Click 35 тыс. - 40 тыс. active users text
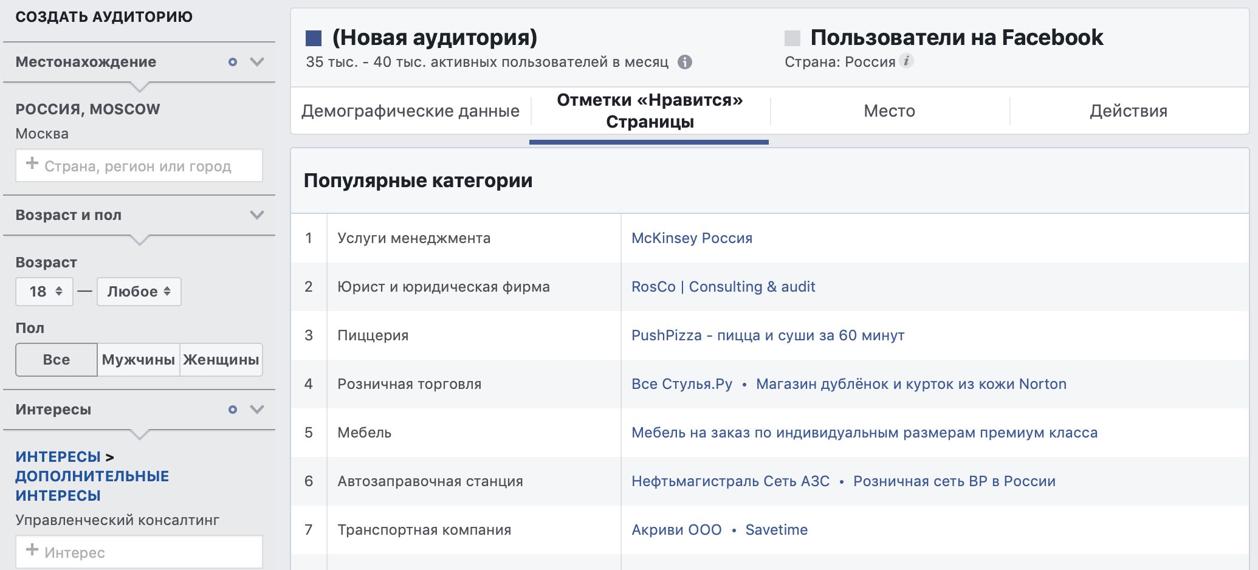Image resolution: width=1258 pixels, height=570 pixels. click(x=487, y=62)
